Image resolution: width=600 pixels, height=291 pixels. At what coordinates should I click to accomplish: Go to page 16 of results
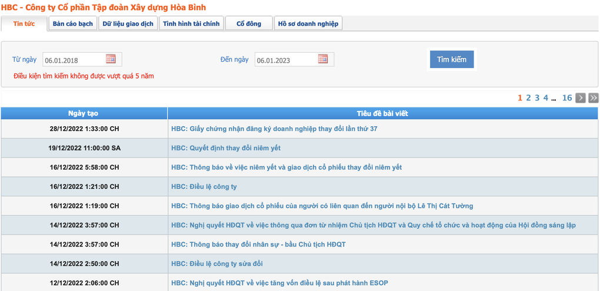tap(566, 98)
